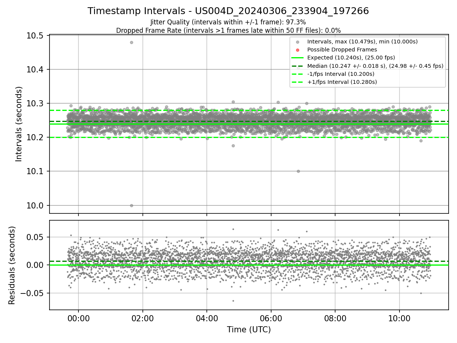Click the maximum outlier point near 10.48 seconds
This screenshot has width=457, height=343.
click(131, 42)
